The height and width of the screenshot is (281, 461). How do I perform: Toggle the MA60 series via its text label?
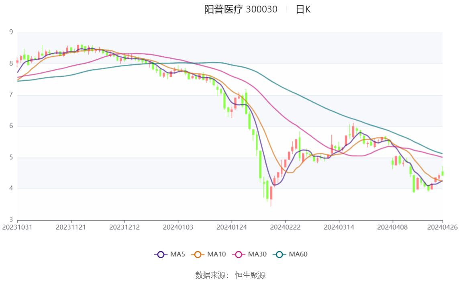298,254
